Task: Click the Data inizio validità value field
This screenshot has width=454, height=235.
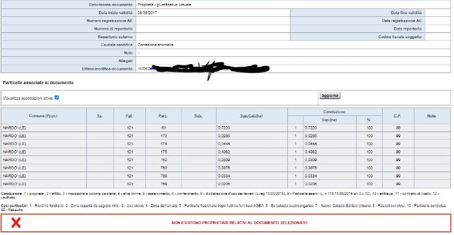Action: click(x=213, y=13)
